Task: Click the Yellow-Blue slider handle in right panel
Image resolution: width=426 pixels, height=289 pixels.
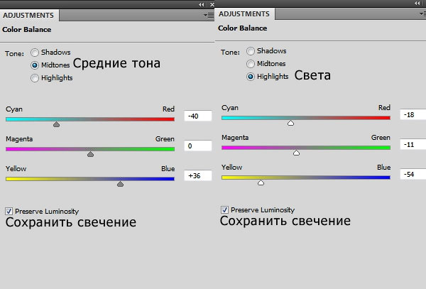Action: (x=261, y=182)
